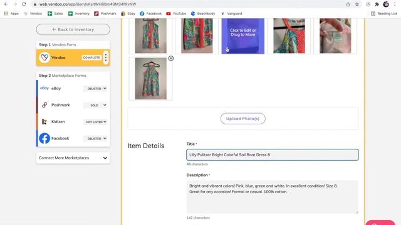Open the YouTube bookmark
The image size is (401, 225).
pos(176,14)
